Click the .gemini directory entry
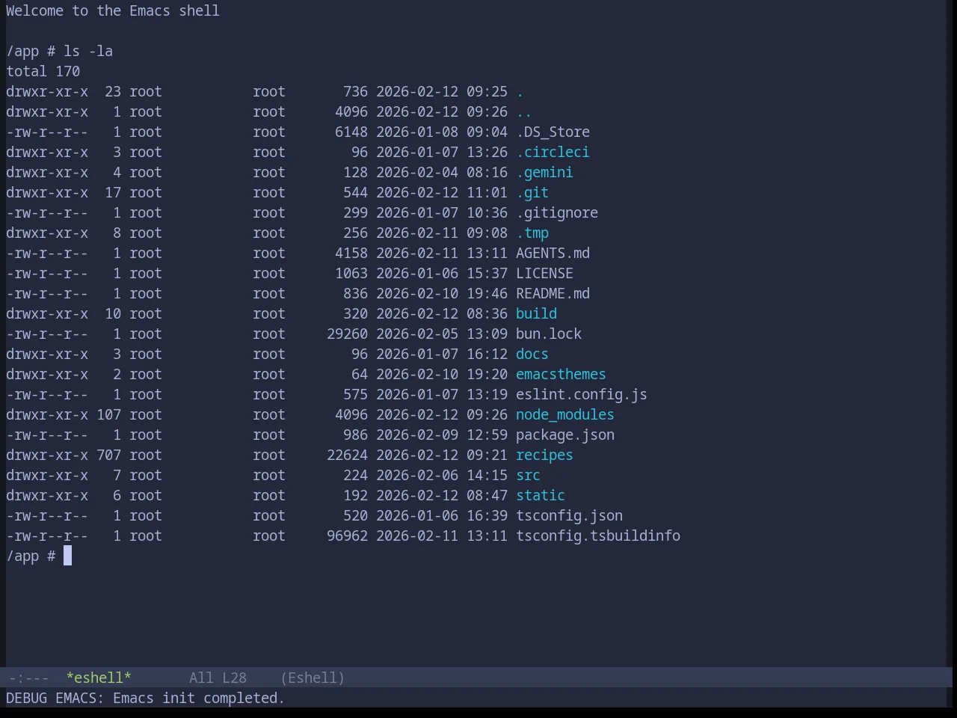The height and width of the screenshot is (718, 957). pos(544,172)
